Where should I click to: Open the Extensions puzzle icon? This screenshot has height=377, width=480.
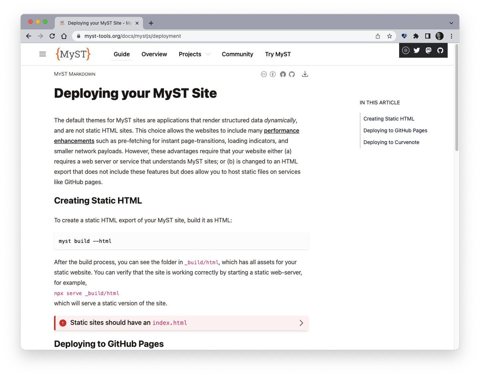[x=416, y=36]
